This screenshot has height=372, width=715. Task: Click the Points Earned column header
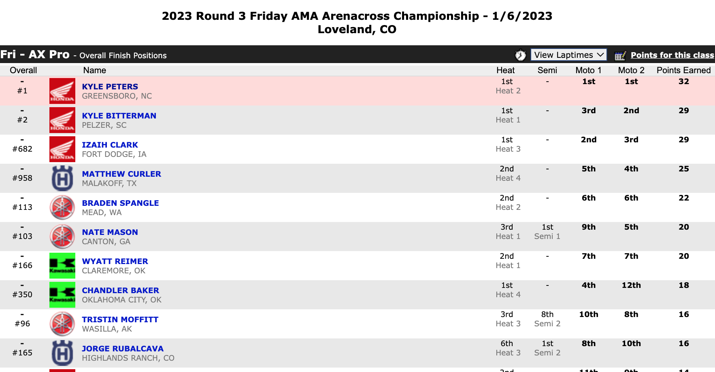click(683, 70)
